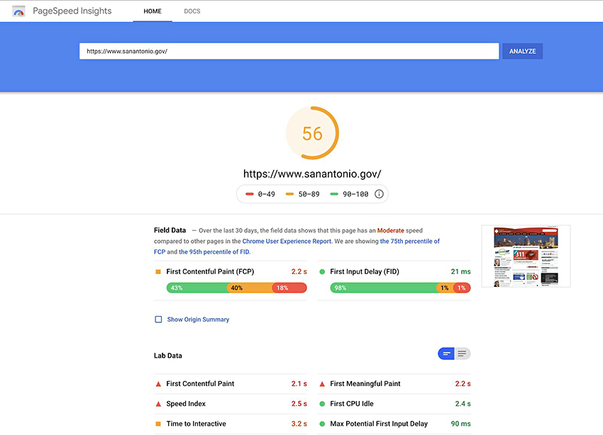This screenshot has height=435, width=603.
Task: Click the green dot beside First Input Delay (FID)
Action: point(322,272)
